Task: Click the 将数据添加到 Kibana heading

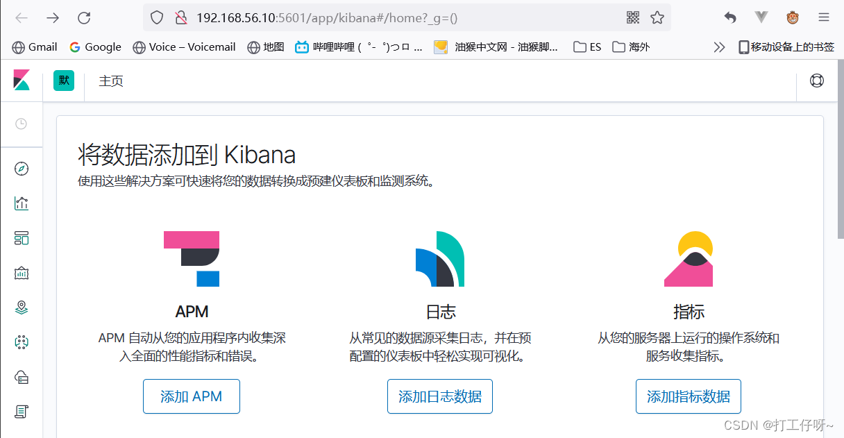Action: coord(187,154)
